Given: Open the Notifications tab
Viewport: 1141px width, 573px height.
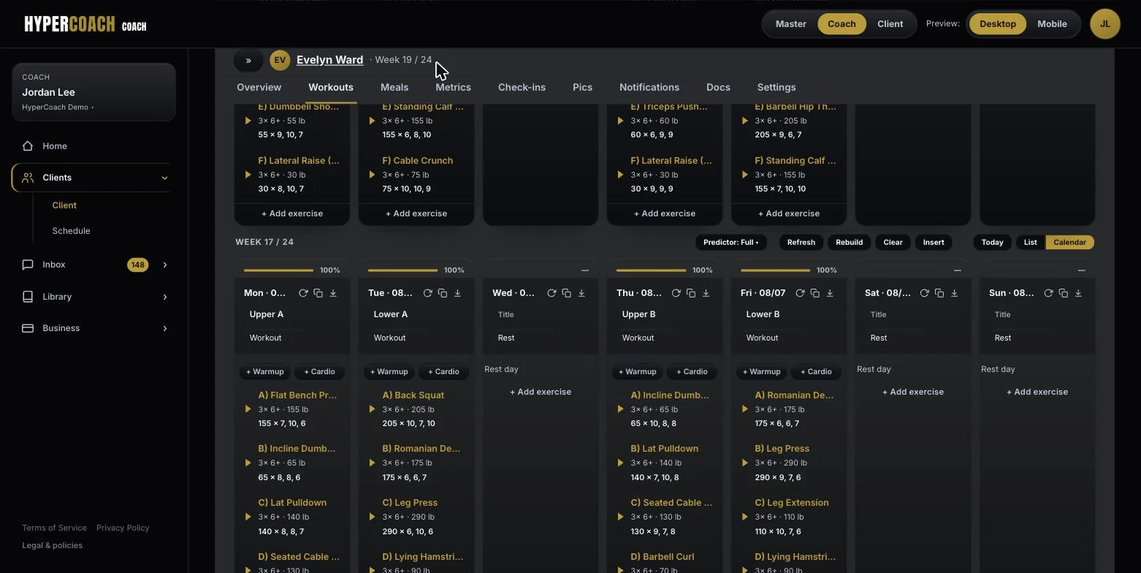Looking at the screenshot, I should tap(649, 87).
